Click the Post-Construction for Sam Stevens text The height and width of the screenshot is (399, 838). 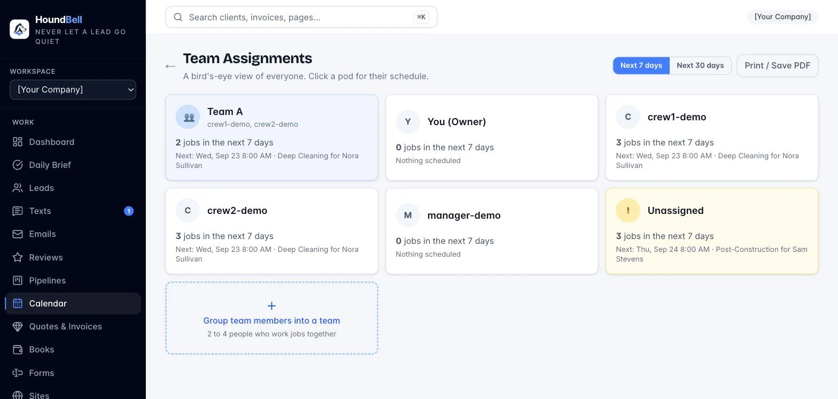click(712, 254)
